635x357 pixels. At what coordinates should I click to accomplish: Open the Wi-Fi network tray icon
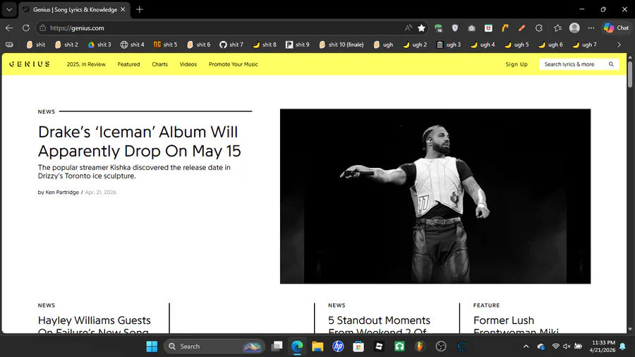point(556,346)
